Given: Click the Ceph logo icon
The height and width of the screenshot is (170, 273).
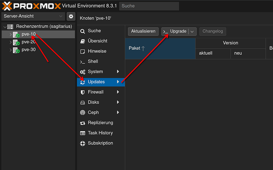Looking at the screenshot, I should tap(83, 113).
